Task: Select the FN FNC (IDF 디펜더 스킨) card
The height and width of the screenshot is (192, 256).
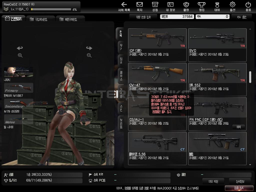Action: (x=217, y=114)
